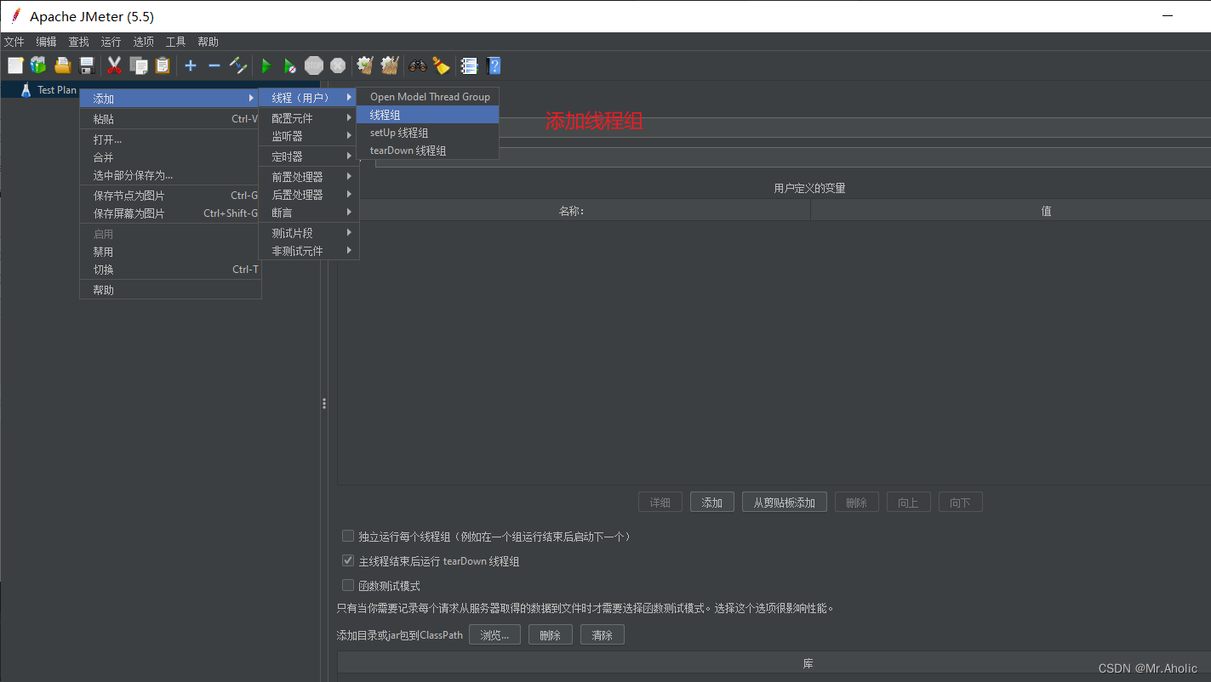Click the Cut scissors icon

[x=114, y=65]
